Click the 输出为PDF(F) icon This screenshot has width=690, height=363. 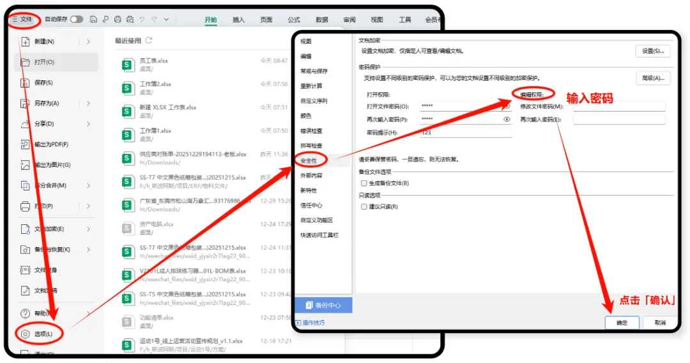pyautogui.click(x=25, y=144)
